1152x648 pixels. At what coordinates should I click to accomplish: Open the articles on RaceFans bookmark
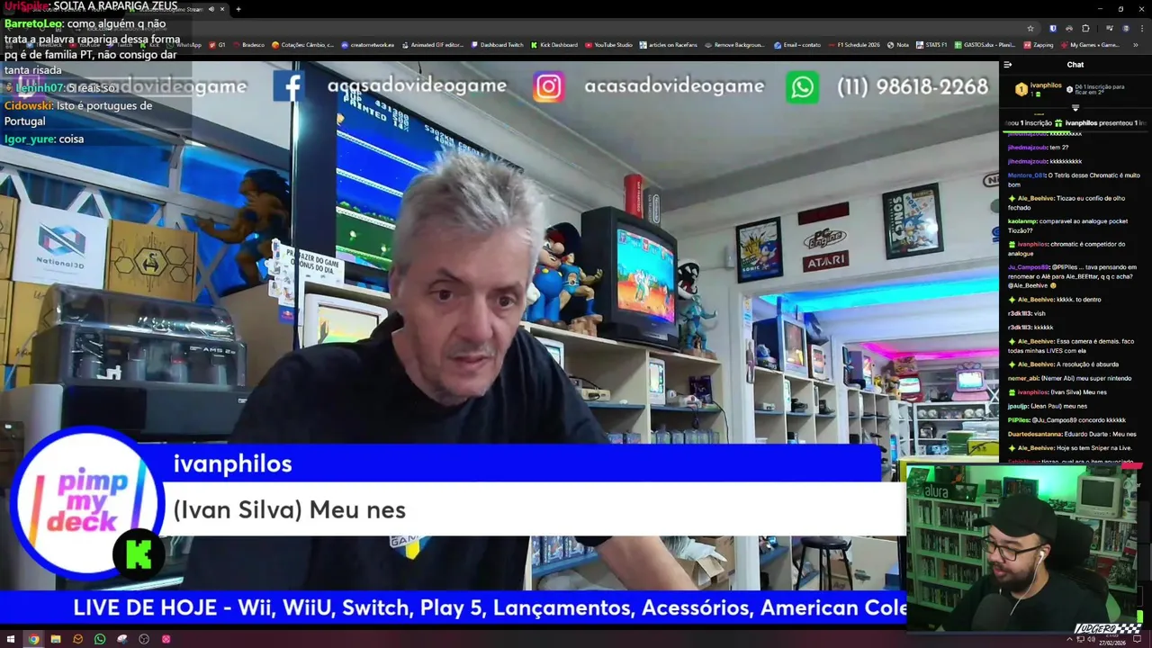pyautogui.click(x=668, y=45)
